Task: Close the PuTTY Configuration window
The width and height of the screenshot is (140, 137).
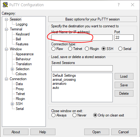Action: pos(133,5)
